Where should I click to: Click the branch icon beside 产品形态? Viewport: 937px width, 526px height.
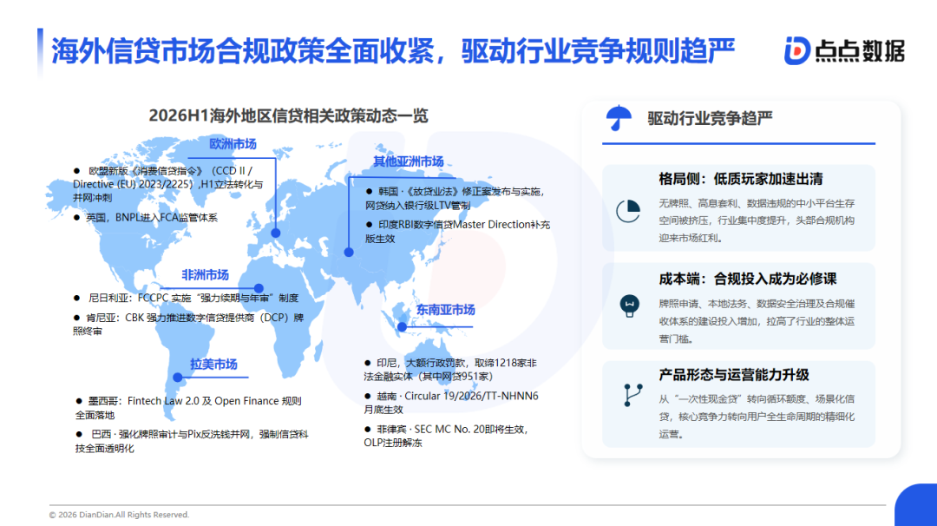tap(632, 395)
